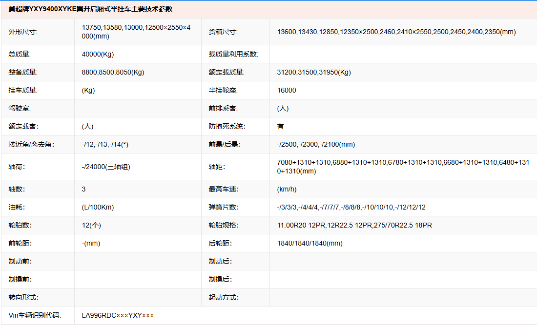
Task: Select the 制操后 label
Action: (x=220, y=280)
